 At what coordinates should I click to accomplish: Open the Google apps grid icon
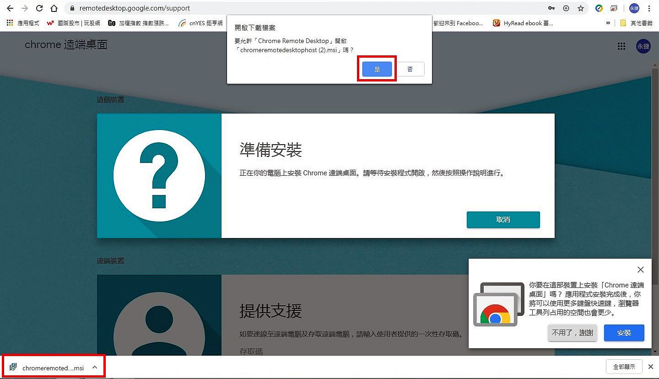click(x=621, y=46)
